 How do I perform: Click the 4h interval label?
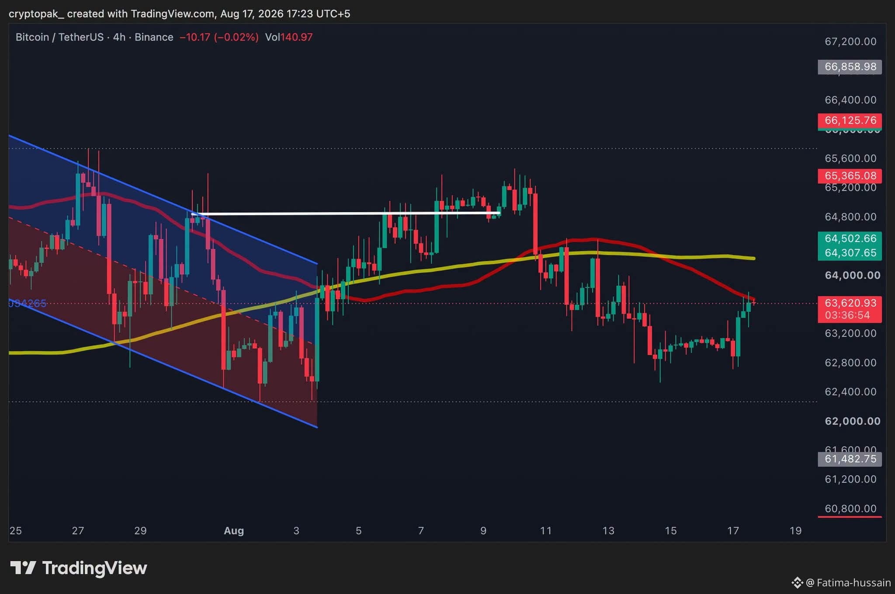119,37
